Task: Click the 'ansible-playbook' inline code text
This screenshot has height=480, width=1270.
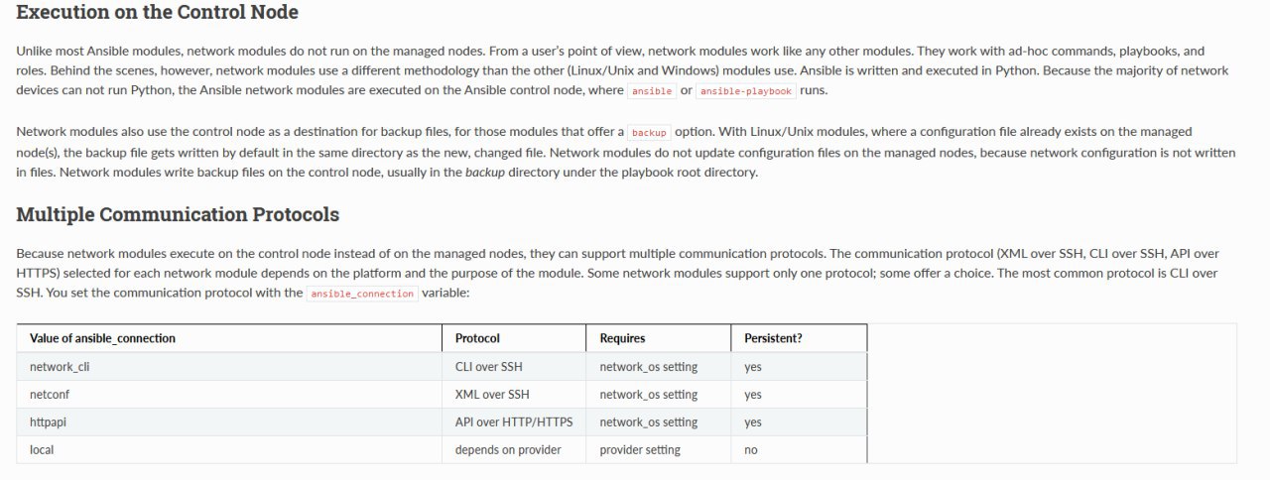Action: (746, 90)
